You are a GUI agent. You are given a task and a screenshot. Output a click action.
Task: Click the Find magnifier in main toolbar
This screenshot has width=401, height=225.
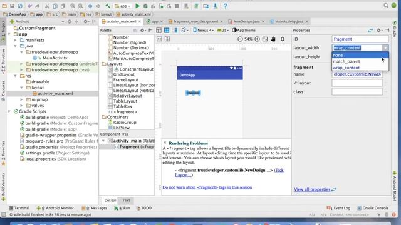tap(73, 6)
